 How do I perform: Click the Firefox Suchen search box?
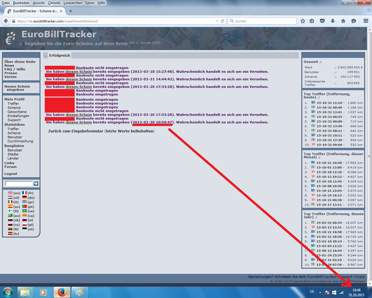(x=262, y=21)
